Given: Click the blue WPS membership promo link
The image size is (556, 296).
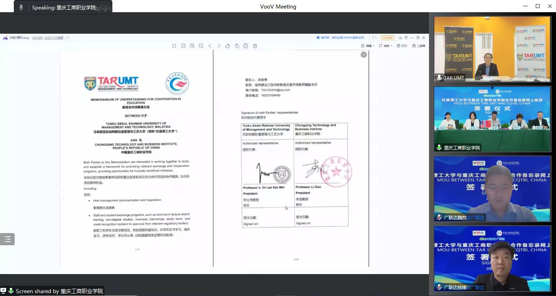Looking at the screenshot, I should tap(341, 37).
